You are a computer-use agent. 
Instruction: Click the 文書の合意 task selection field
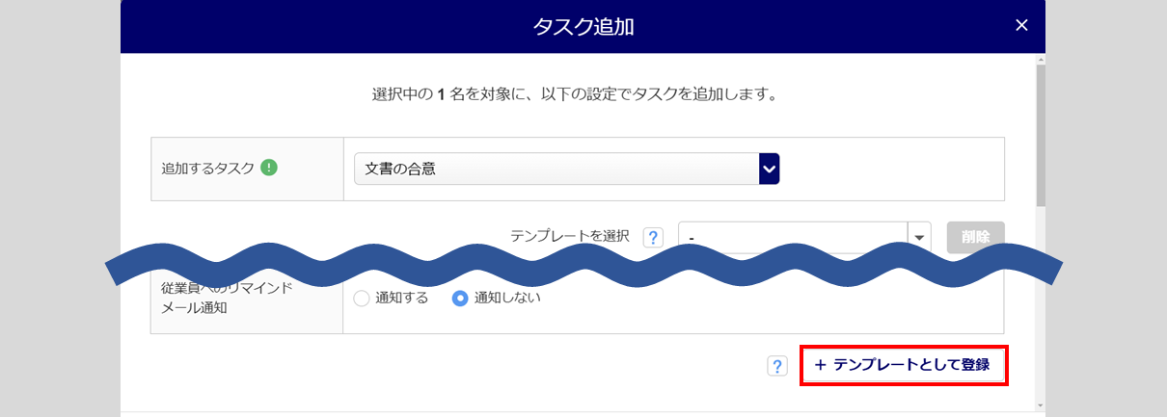click(x=556, y=169)
